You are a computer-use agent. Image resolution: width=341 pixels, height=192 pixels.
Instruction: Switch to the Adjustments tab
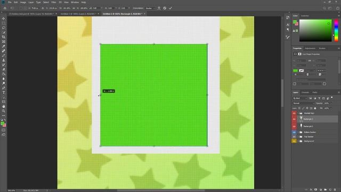coord(310,49)
